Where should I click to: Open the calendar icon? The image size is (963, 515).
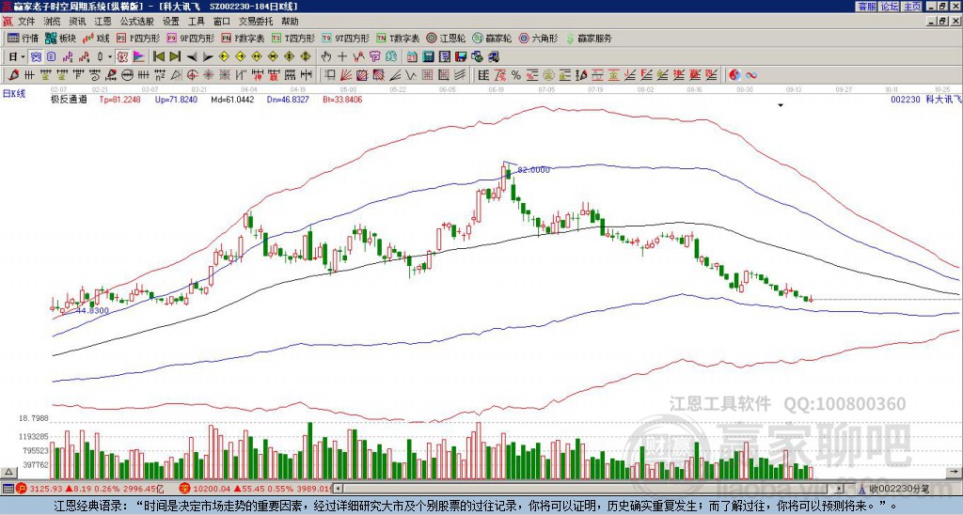[x=413, y=57]
